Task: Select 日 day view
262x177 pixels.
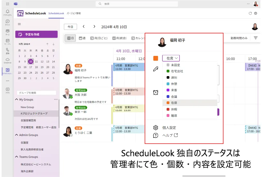Action: tap(70, 38)
